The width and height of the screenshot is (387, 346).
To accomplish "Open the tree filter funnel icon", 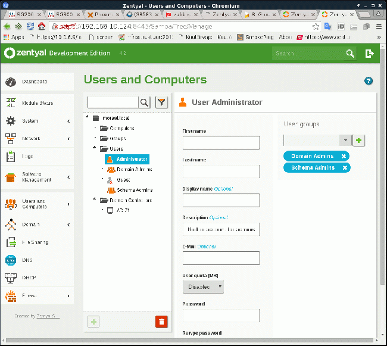I will (161, 102).
